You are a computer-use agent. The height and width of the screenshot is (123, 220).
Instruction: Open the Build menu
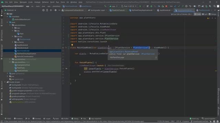click(x=52, y=2)
